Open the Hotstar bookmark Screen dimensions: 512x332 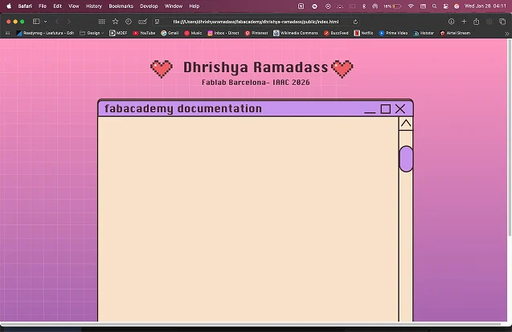[424, 33]
